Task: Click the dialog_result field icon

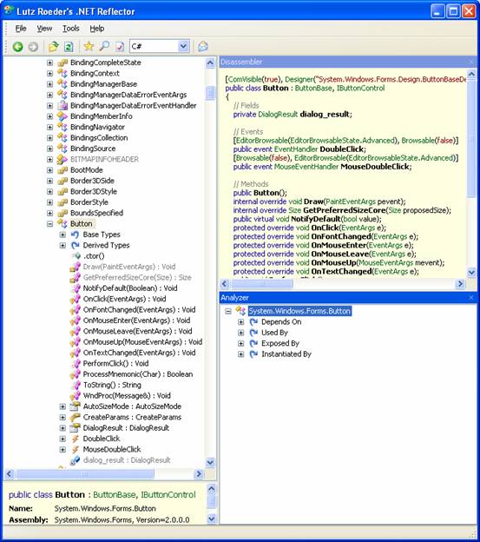Action: click(x=75, y=460)
